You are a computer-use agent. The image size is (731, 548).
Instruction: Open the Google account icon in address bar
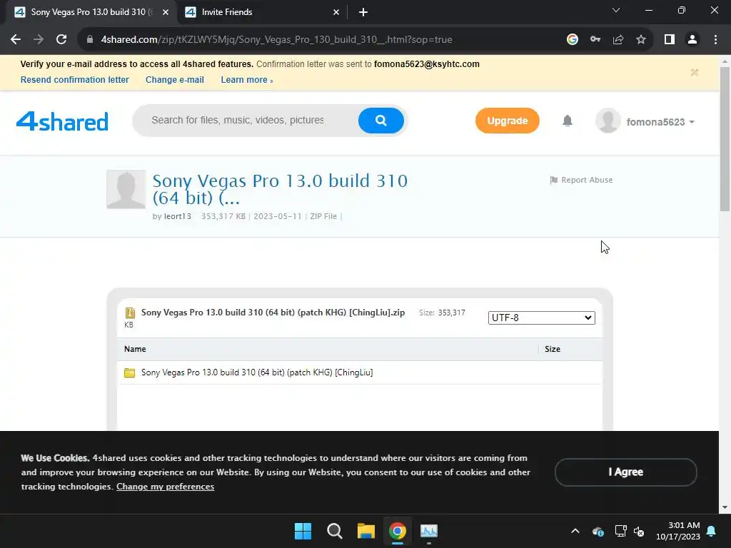tap(573, 40)
